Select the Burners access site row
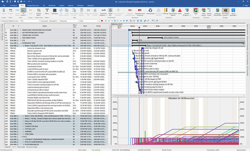Screen dimensions: 250x151 (56, 51)
